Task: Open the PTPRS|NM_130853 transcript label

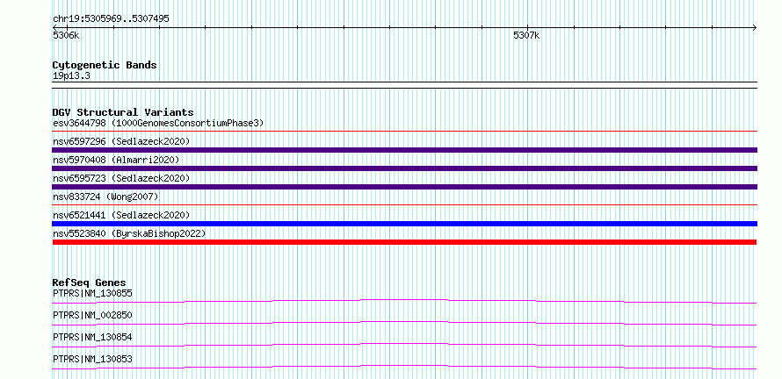Action: [93, 359]
